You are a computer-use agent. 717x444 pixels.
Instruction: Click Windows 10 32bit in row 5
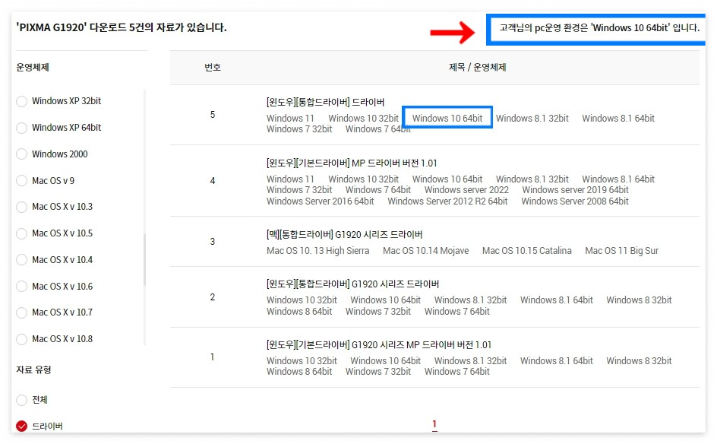[x=364, y=118]
